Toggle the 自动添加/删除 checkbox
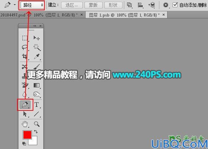 tap(175, 5)
